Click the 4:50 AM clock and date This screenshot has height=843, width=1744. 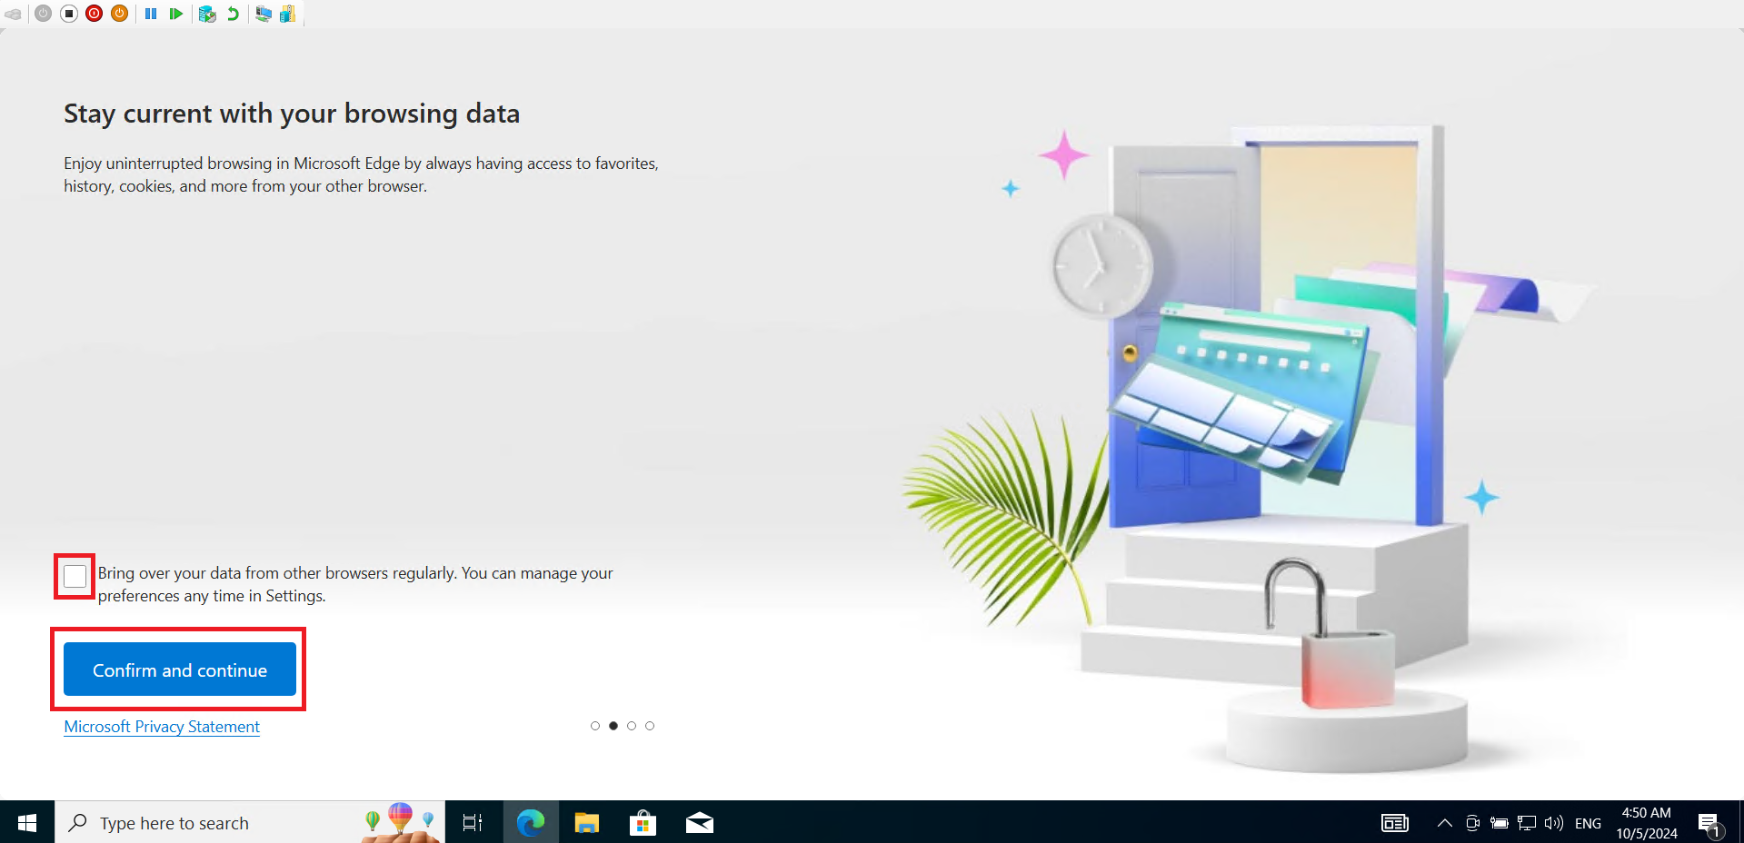tap(1647, 823)
